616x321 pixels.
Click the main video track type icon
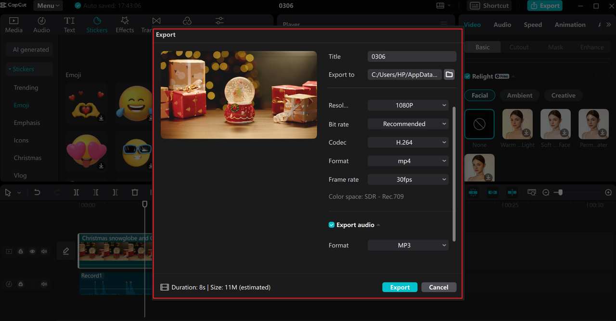pos(9,251)
